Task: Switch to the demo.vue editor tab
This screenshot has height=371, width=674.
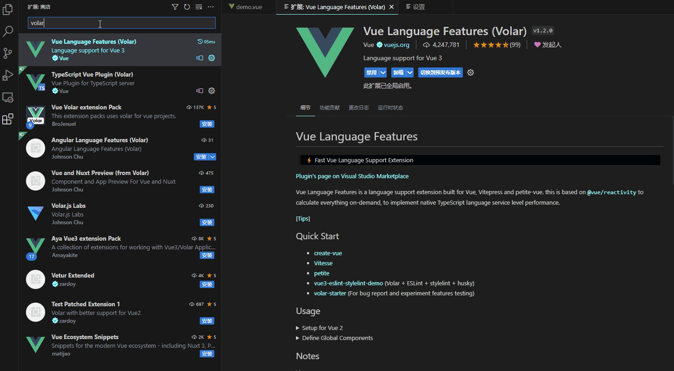Action: [x=249, y=7]
